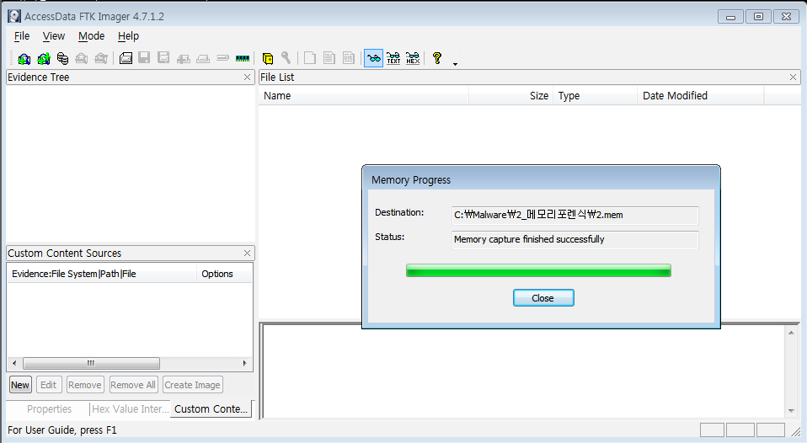Image resolution: width=807 pixels, height=443 pixels.
Task: Close the File List pane
Action: point(794,77)
